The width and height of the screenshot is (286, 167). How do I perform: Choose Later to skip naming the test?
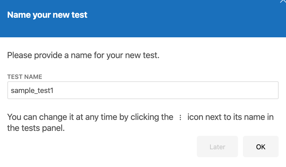[x=217, y=147]
